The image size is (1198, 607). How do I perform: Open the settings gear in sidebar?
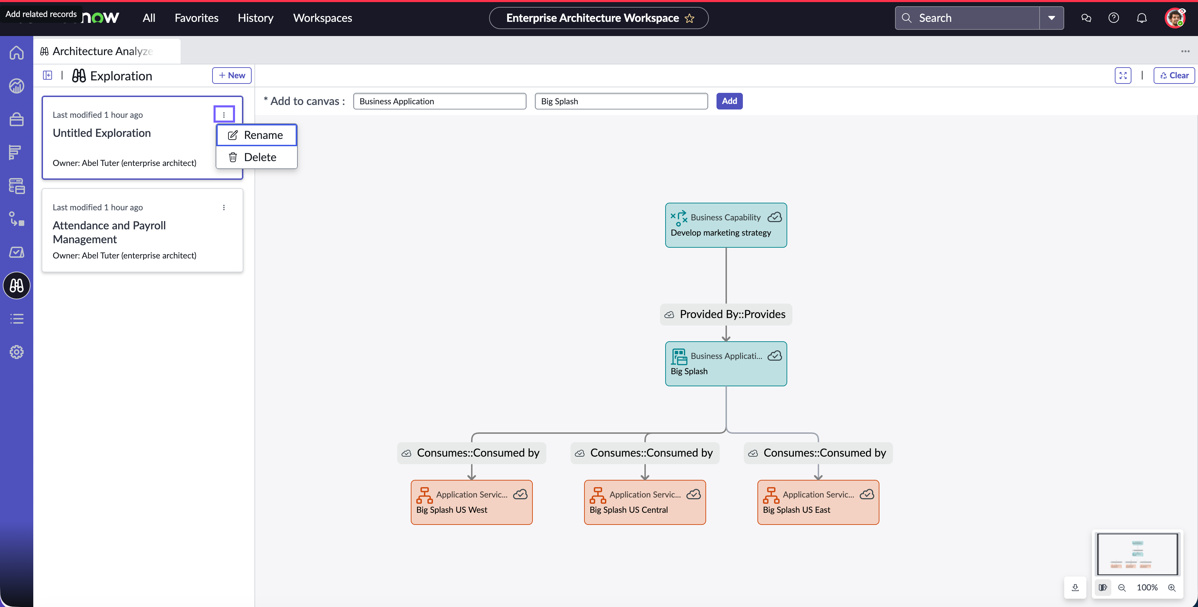[17, 352]
